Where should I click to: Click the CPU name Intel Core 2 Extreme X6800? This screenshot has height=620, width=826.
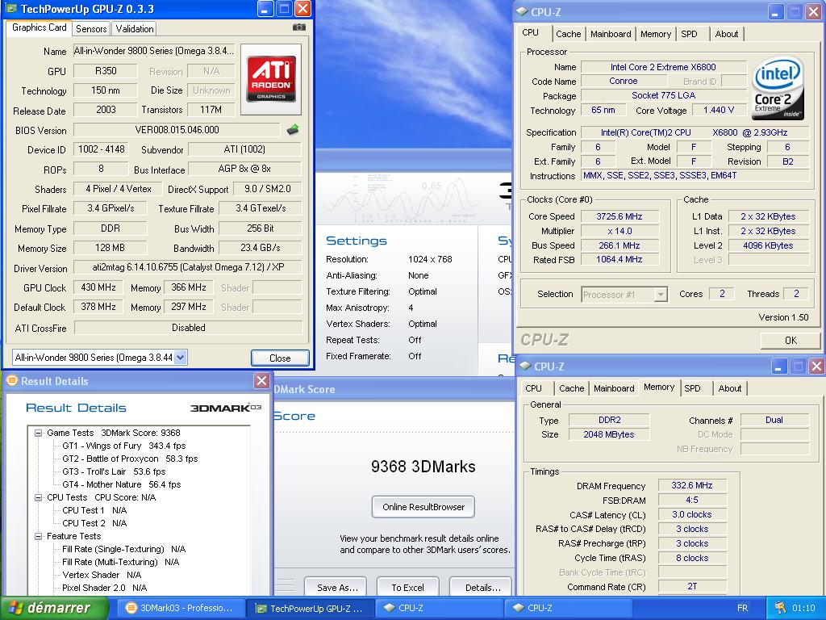point(663,67)
